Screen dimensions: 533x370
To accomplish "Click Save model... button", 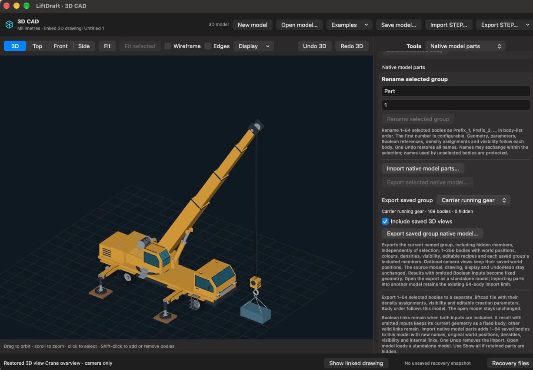I will [x=399, y=25].
